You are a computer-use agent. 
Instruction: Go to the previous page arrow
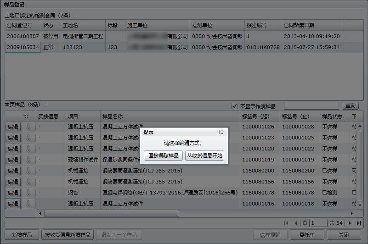click(x=295, y=223)
